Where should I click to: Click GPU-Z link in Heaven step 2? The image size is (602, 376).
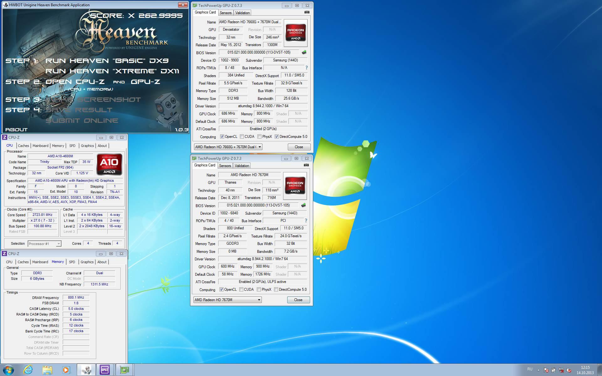coord(145,82)
